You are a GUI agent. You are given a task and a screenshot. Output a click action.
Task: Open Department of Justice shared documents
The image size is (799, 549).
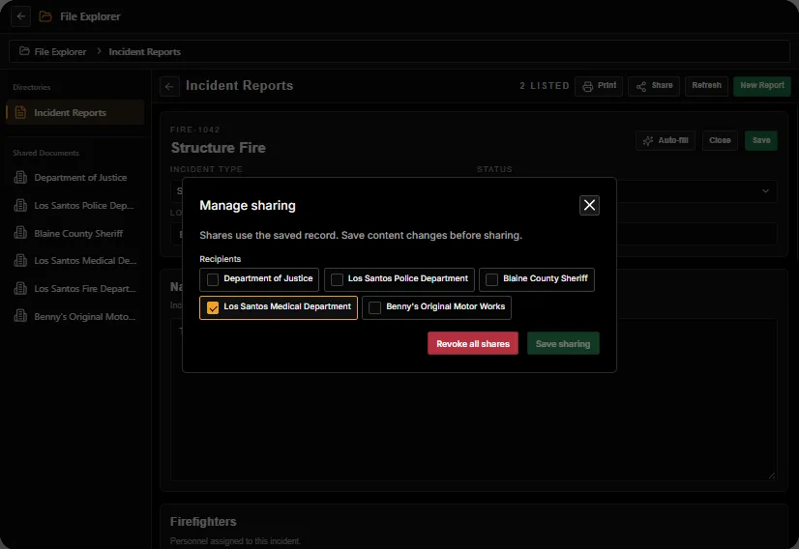[74, 177]
